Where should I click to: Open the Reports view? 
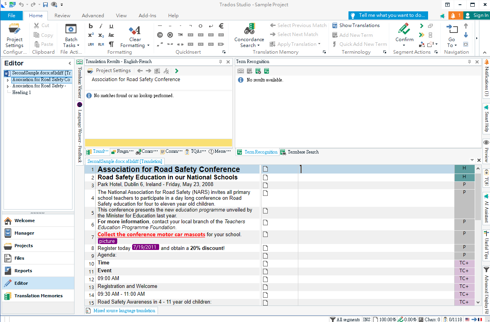click(x=38, y=271)
